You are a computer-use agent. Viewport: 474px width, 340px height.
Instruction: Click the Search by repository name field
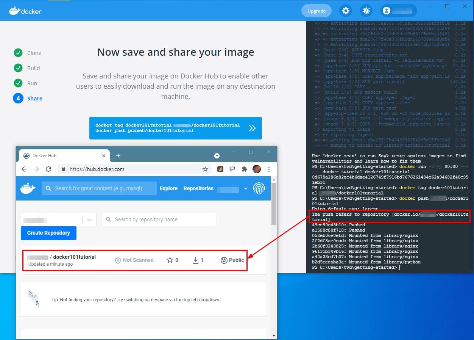tap(159, 219)
